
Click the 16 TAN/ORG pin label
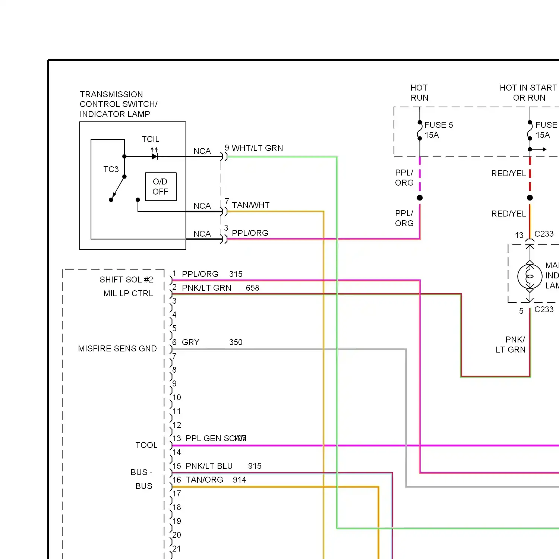pos(198,480)
